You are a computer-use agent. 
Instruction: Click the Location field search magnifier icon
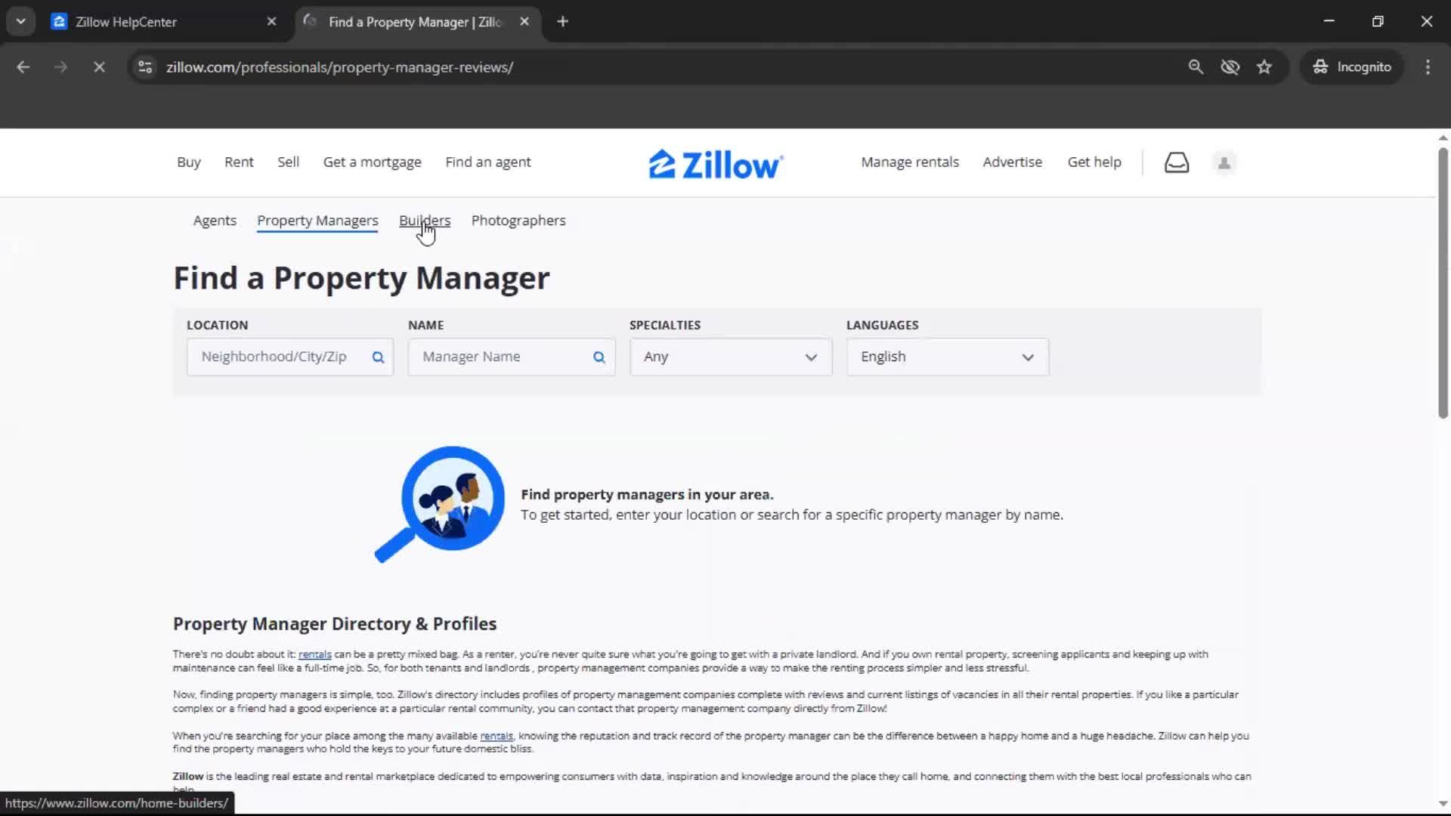pyautogui.click(x=378, y=357)
